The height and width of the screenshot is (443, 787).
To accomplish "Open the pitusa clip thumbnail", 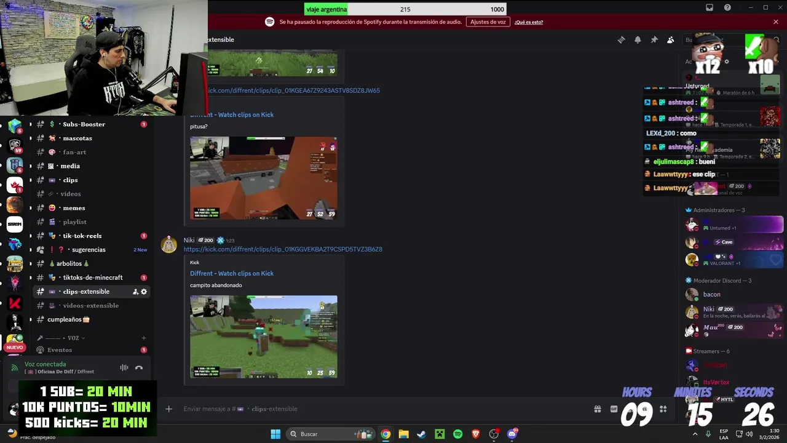I will tap(264, 178).
